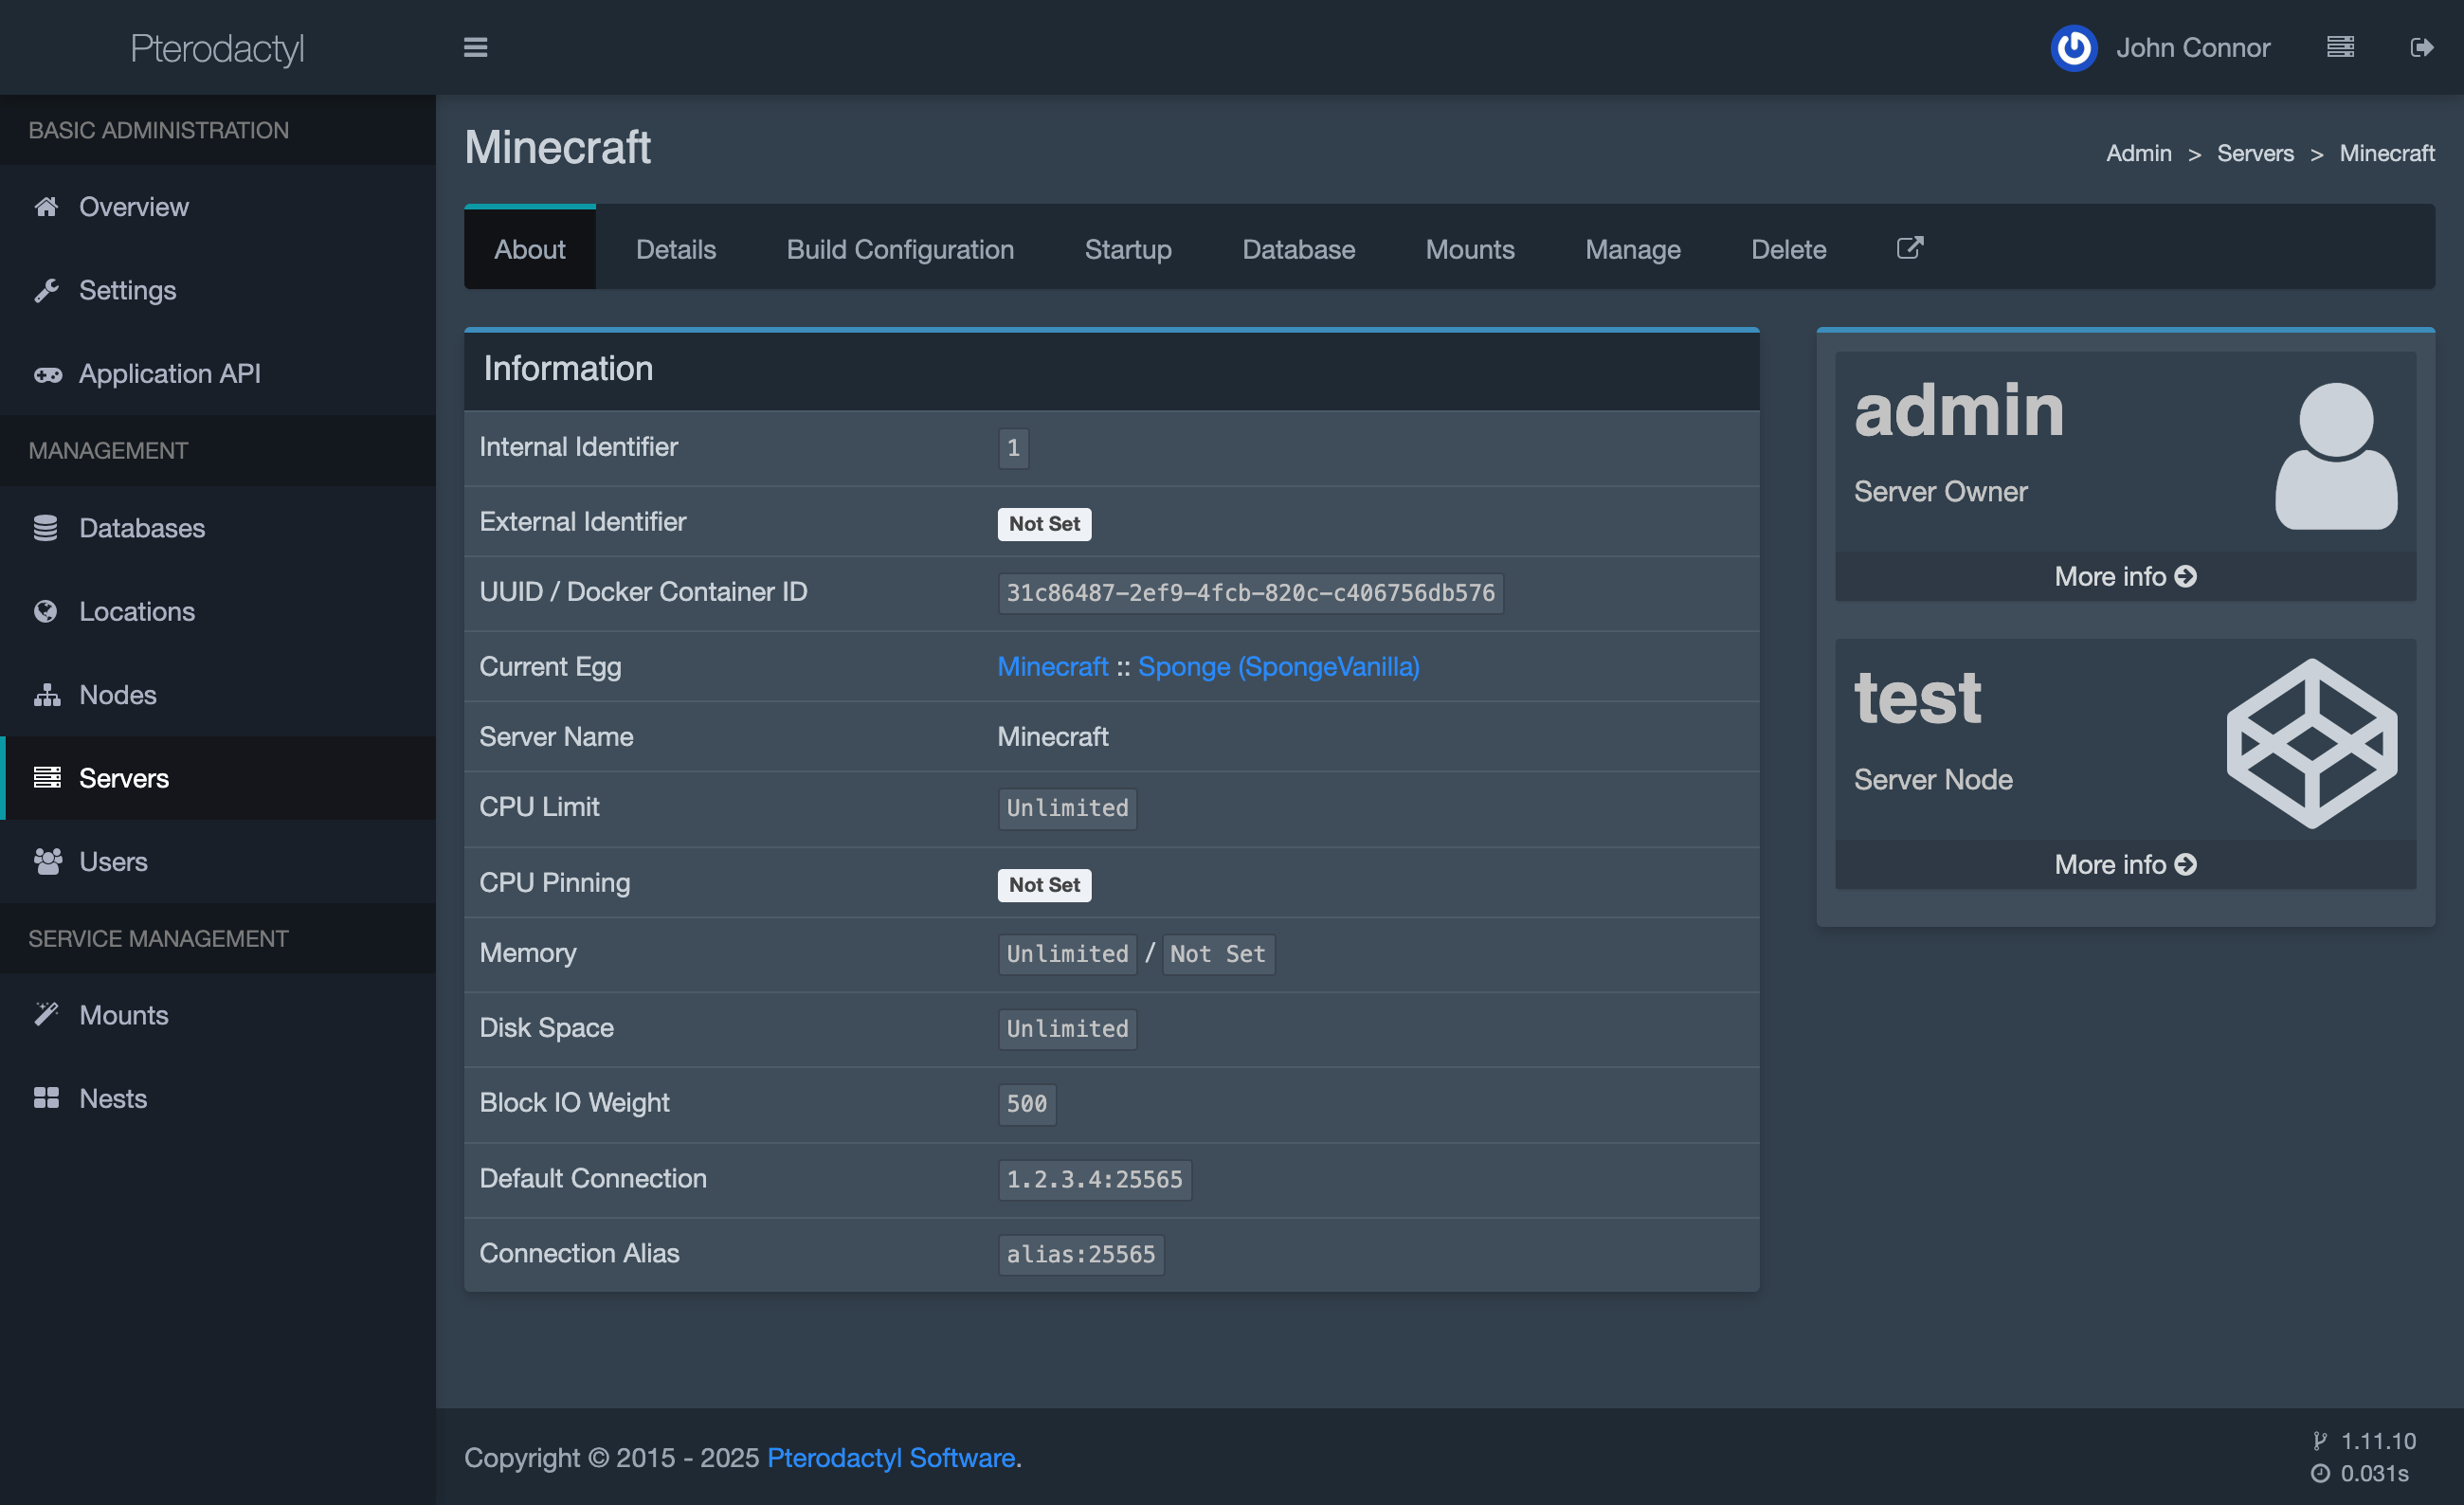Click John Connor's avatar icon
This screenshot has width=2464, height=1505.
point(2074,47)
